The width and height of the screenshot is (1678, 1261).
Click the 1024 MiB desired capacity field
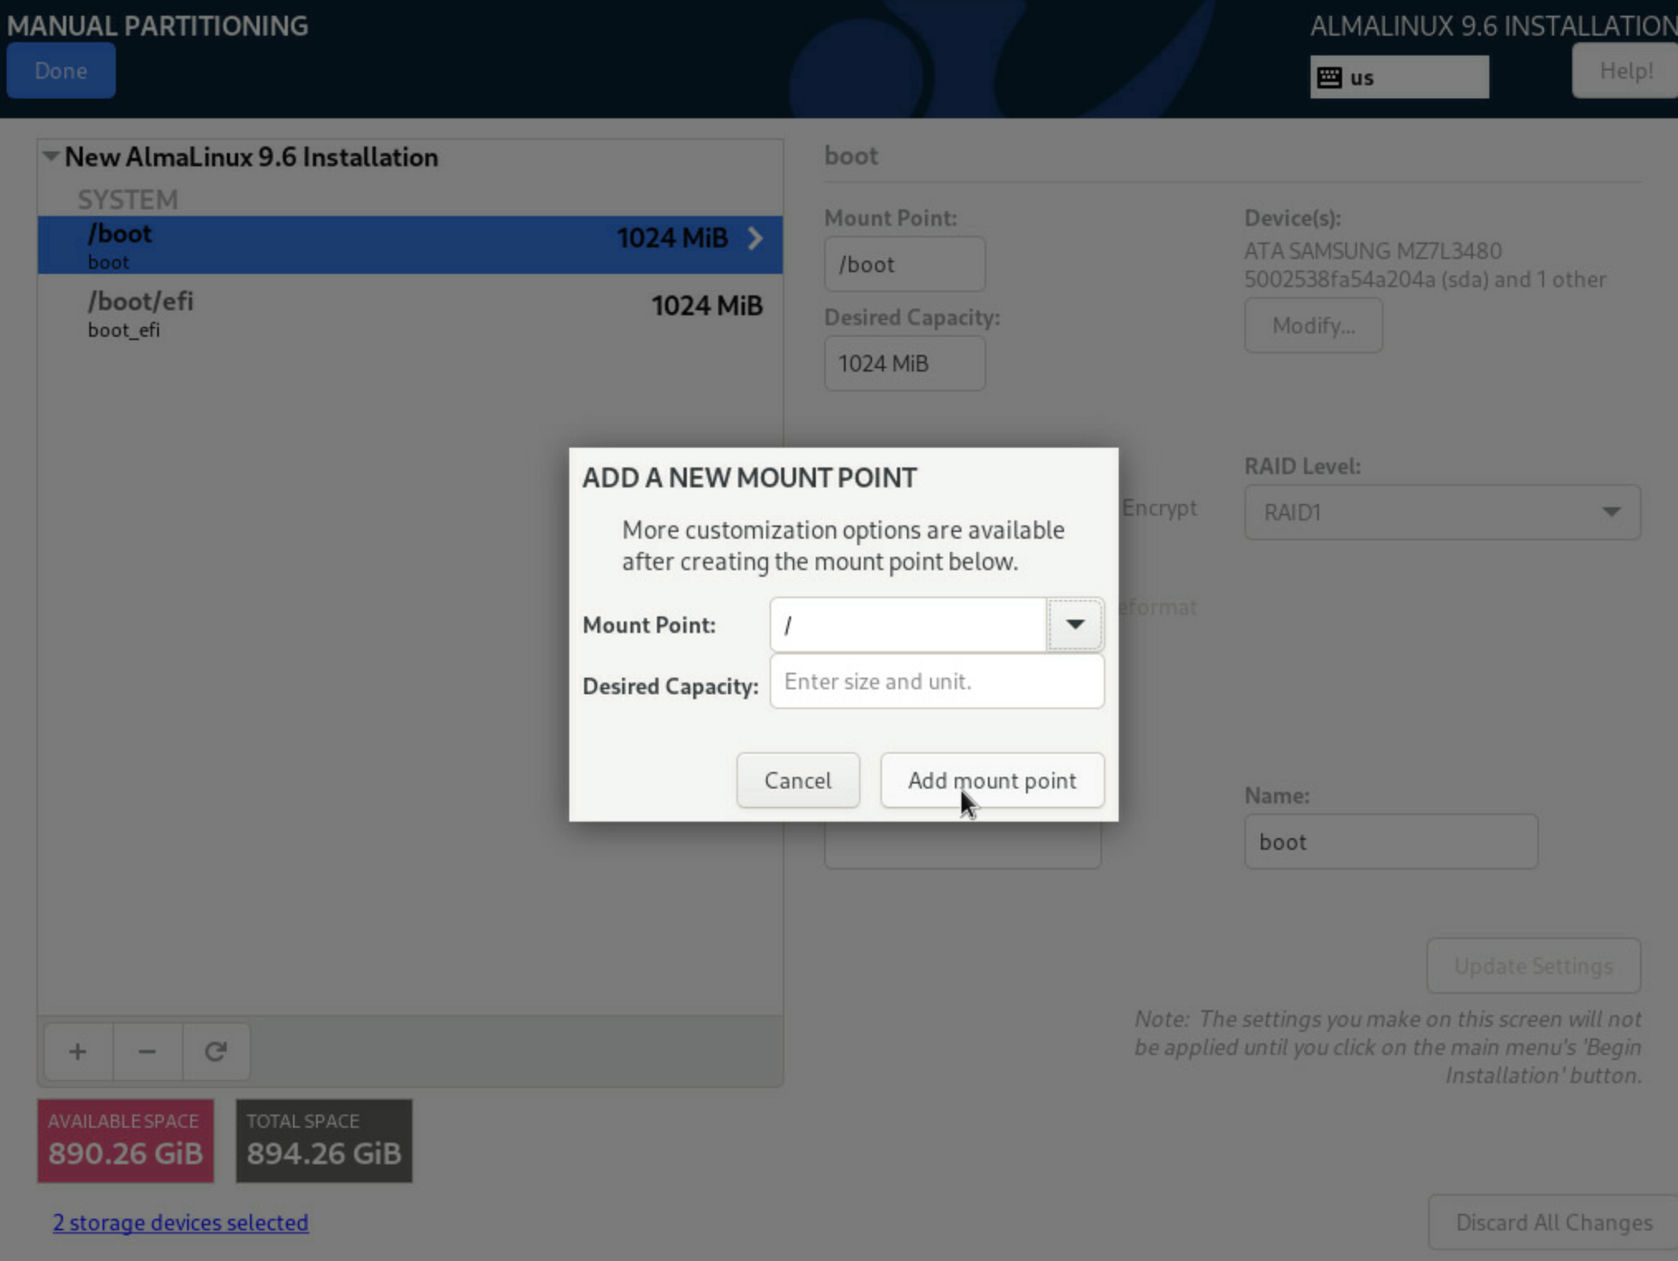pos(904,363)
